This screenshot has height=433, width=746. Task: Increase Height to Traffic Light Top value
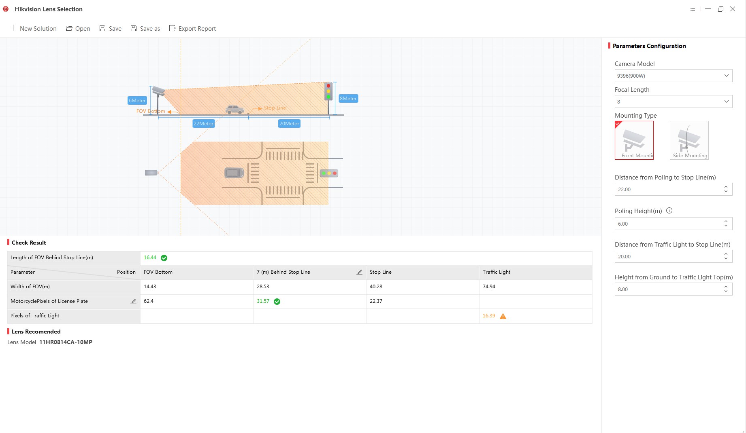pos(726,287)
